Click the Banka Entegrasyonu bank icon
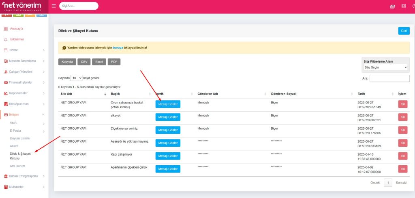 coord(6,176)
